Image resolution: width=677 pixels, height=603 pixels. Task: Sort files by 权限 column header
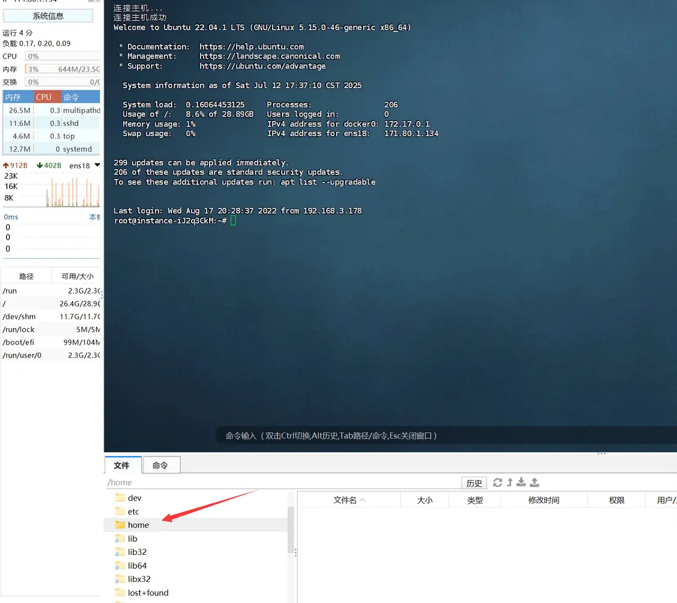[x=616, y=500]
